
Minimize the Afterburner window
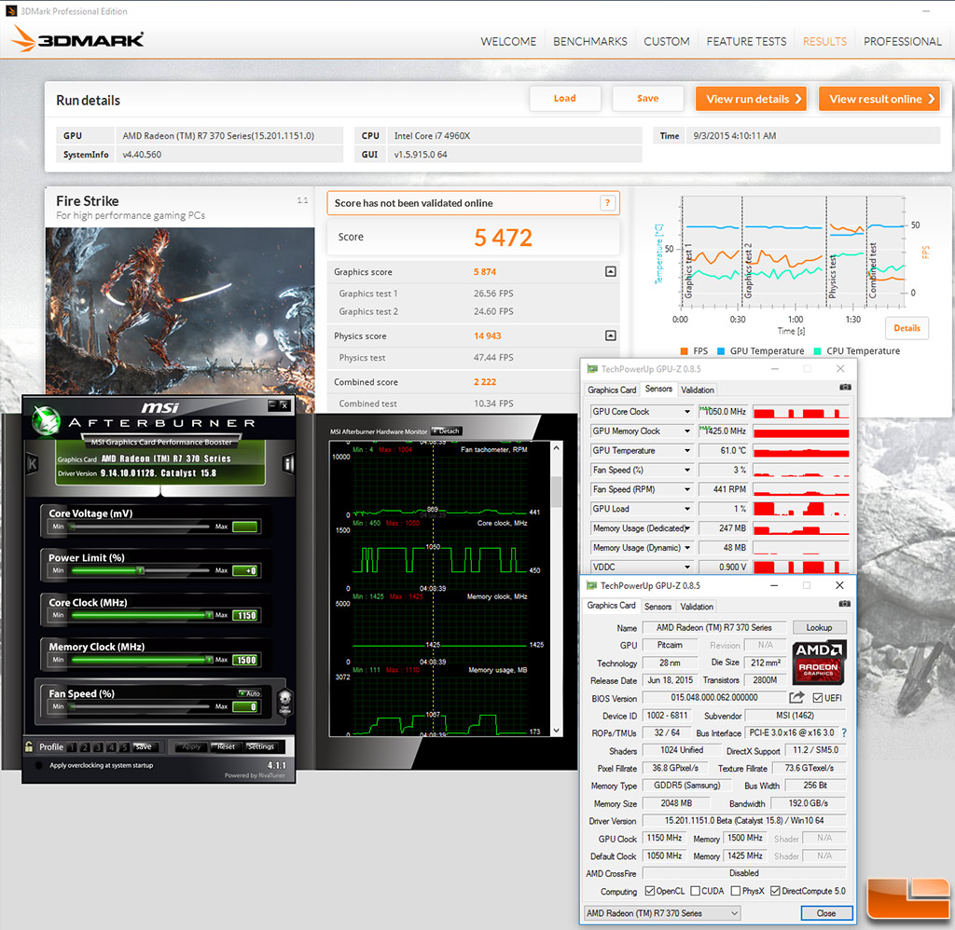tap(273, 404)
